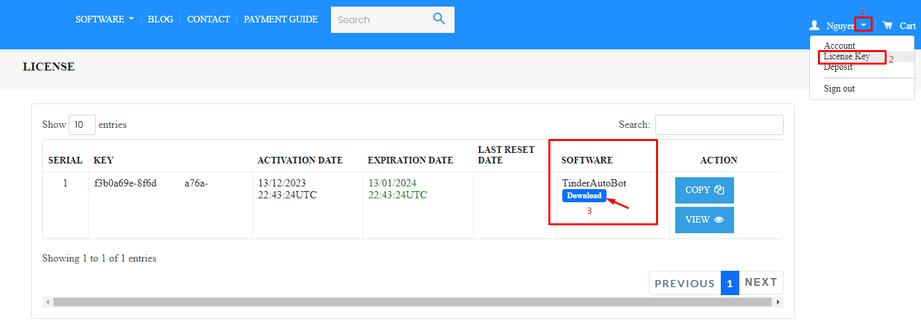Open the BLOG page
Image resolution: width=921 pixels, height=334 pixels.
161,19
